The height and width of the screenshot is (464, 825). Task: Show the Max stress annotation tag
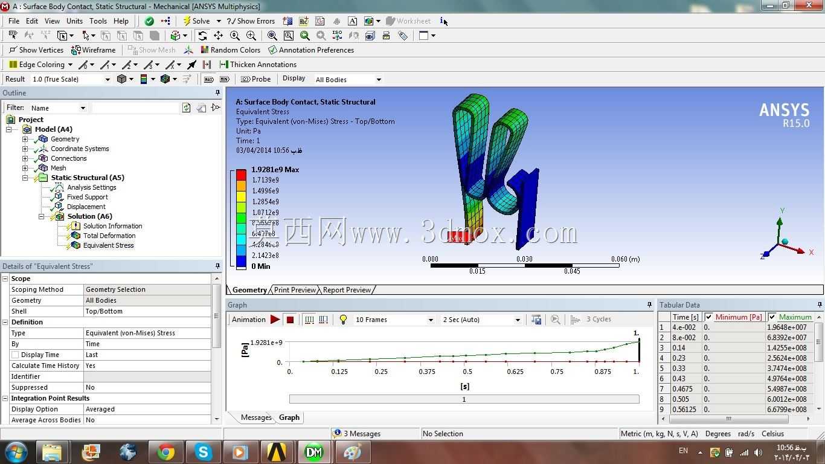click(x=208, y=79)
